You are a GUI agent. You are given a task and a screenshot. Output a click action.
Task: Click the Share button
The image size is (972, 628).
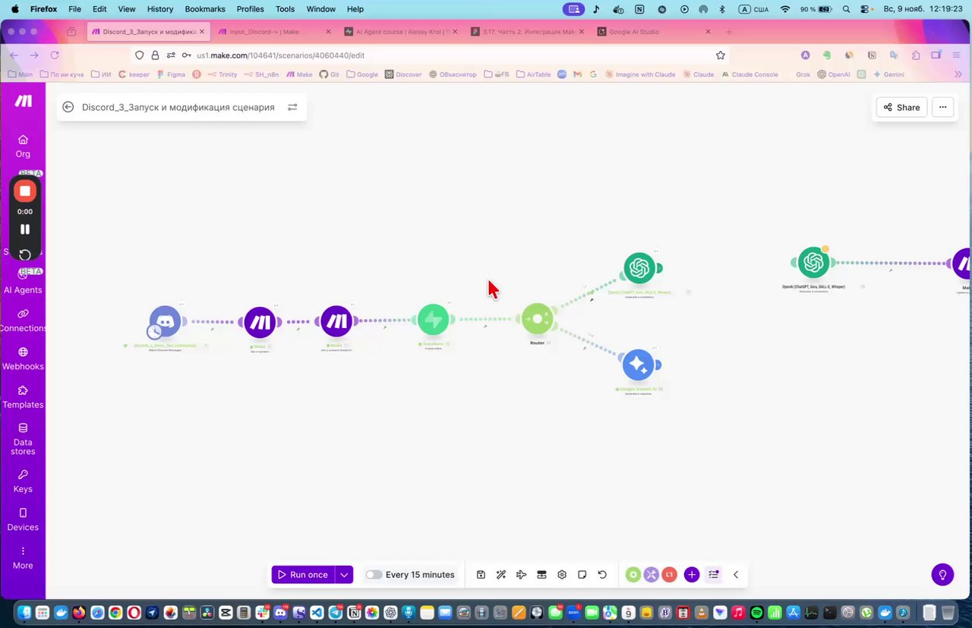click(901, 107)
